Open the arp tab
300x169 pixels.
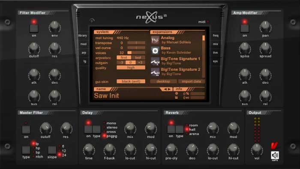coord(84,53)
